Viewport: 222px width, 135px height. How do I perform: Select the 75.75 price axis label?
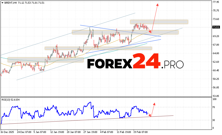216,11
